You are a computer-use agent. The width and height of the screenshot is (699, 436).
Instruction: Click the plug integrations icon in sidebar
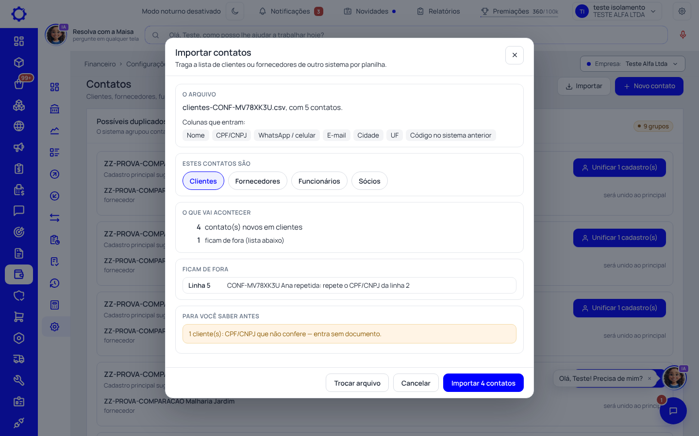[x=19, y=423]
